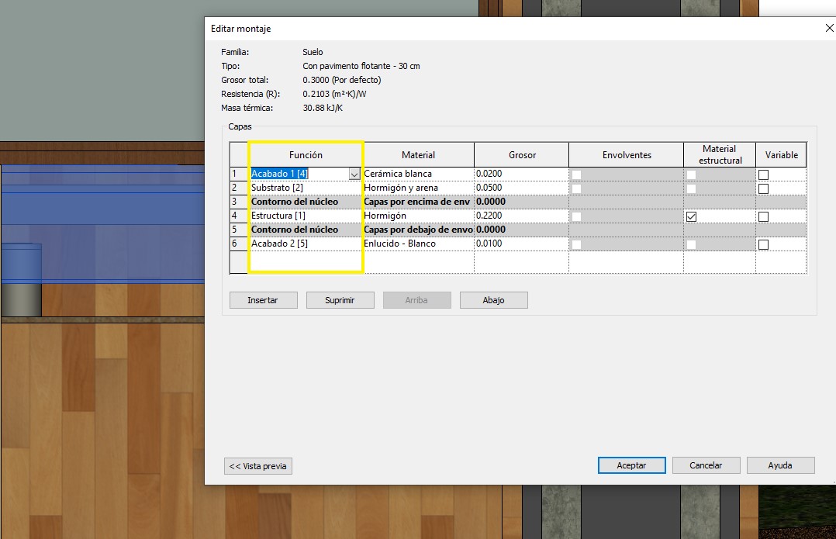This screenshot has width=836, height=539.
Task: Open the Acabado 1 [4] function dropdown
Action: pos(354,174)
